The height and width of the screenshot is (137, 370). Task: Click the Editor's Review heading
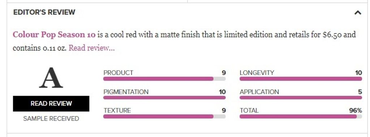pyautogui.click(x=44, y=12)
